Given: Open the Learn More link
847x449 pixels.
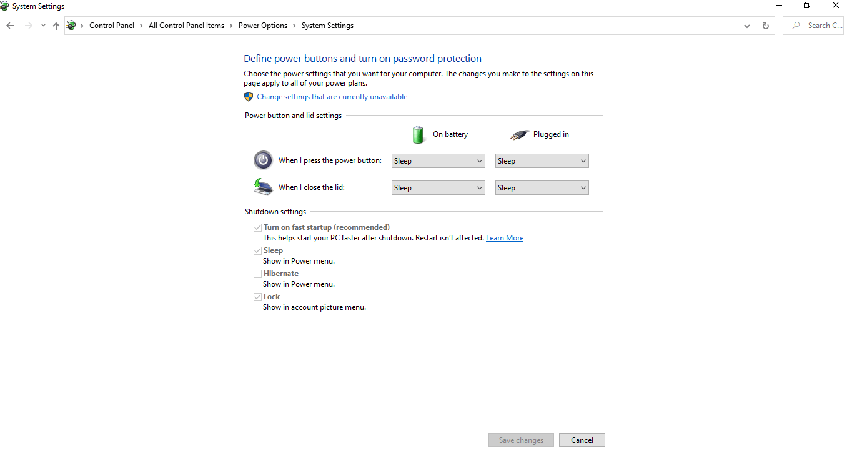Looking at the screenshot, I should [x=505, y=238].
